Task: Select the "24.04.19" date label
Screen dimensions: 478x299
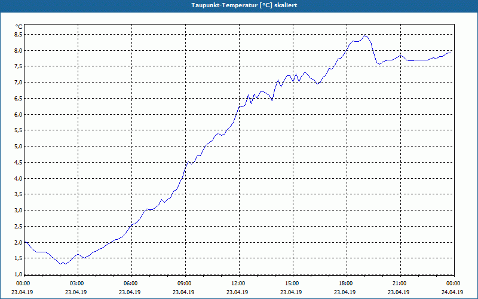Action: click(x=453, y=292)
